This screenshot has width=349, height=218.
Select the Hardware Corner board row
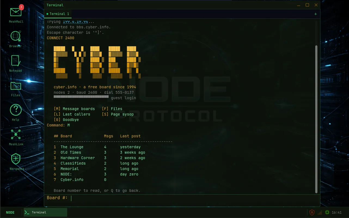(x=99, y=158)
